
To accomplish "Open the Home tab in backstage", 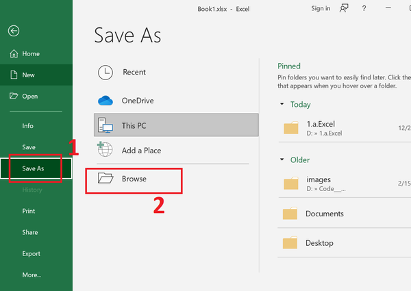I will [36, 53].
